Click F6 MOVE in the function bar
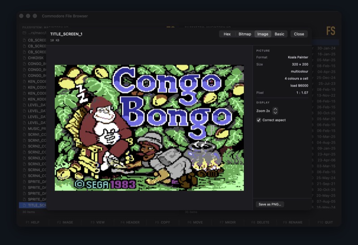Viewport: 358px width, 245px height. [195, 222]
